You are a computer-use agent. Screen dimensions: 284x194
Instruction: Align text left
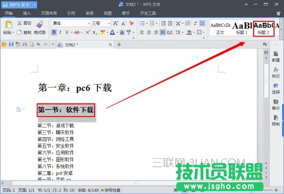coord(142,32)
